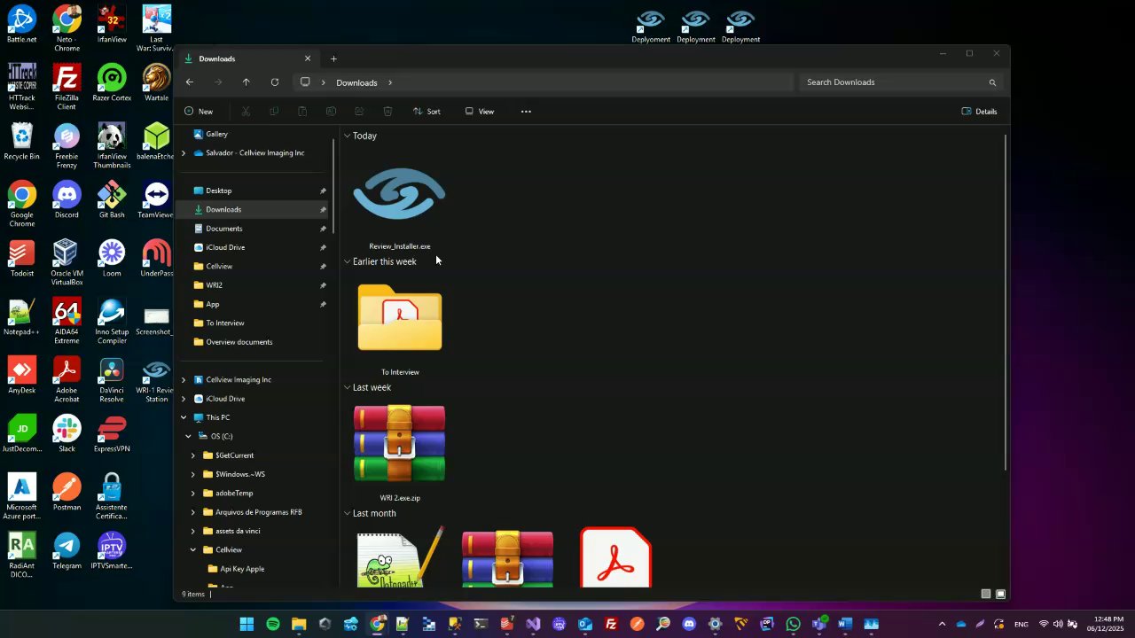Screen dimensions: 1135x638
Task: Navigate up one folder level
Action: [x=247, y=82]
